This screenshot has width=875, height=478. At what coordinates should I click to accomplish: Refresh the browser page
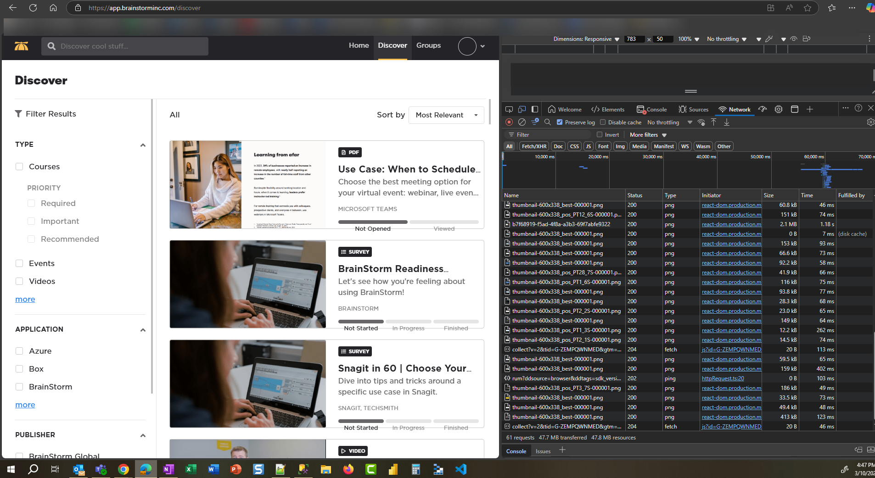pyautogui.click(x=33, y=8)
